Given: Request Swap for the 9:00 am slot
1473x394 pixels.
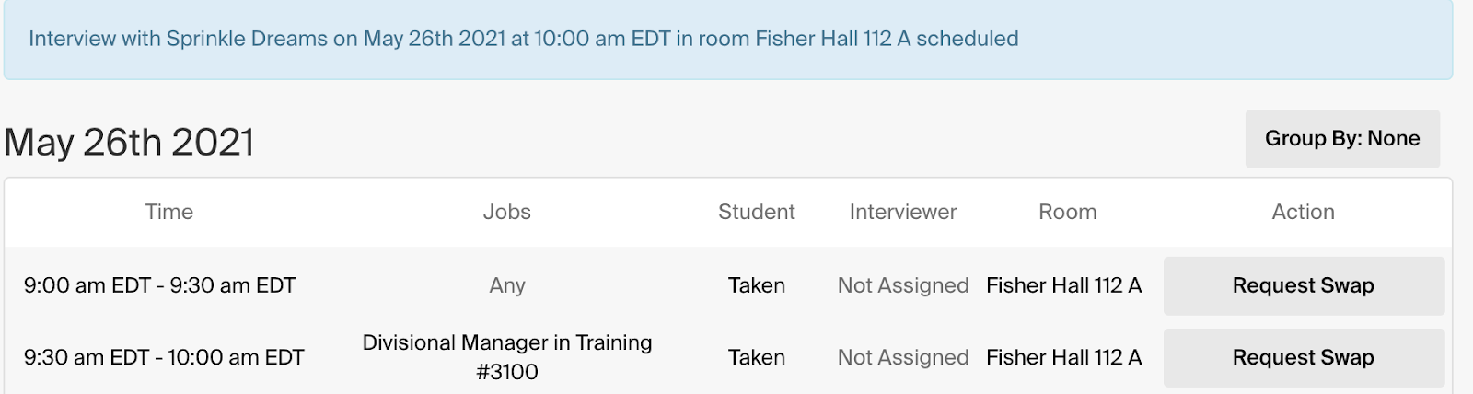Looking at the screenshot, I should click(1304, 285).
